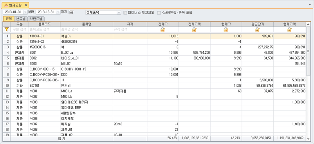314x144 pixels.
Task: Click scrollbar up arrow of the grid
Action: (308, 24)
